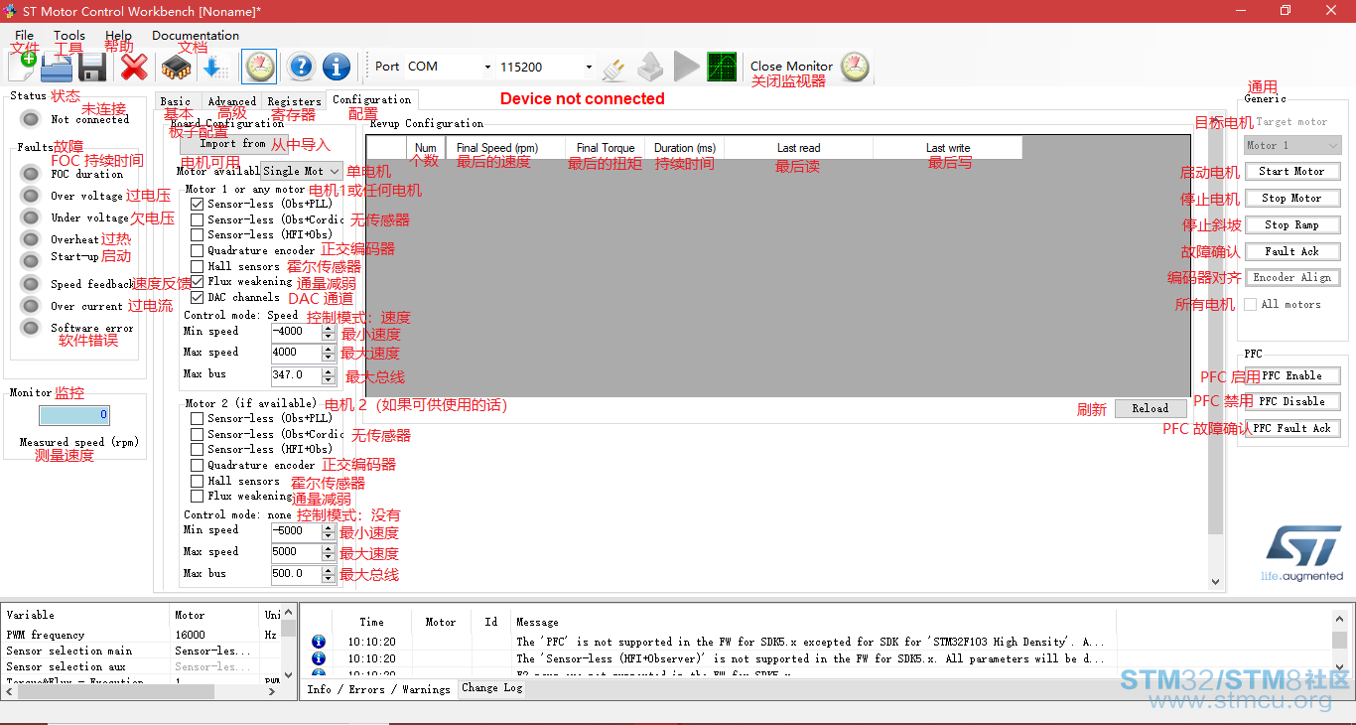This screenshot has width=1356, height=725.
Task: Click the Stop Motor button
Action: click(1292, 199)
